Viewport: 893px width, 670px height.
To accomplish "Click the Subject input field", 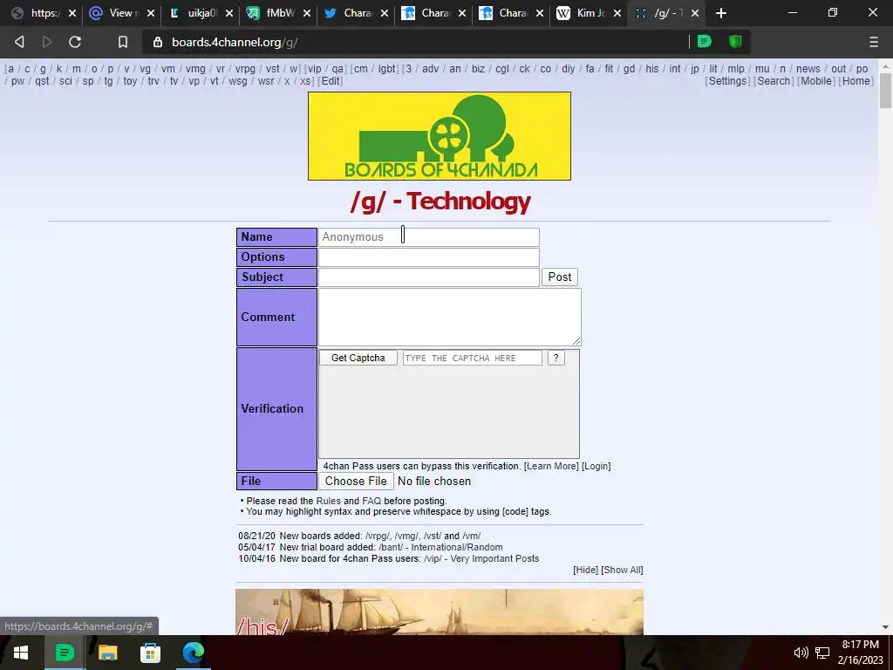I will tap(428, 277).
